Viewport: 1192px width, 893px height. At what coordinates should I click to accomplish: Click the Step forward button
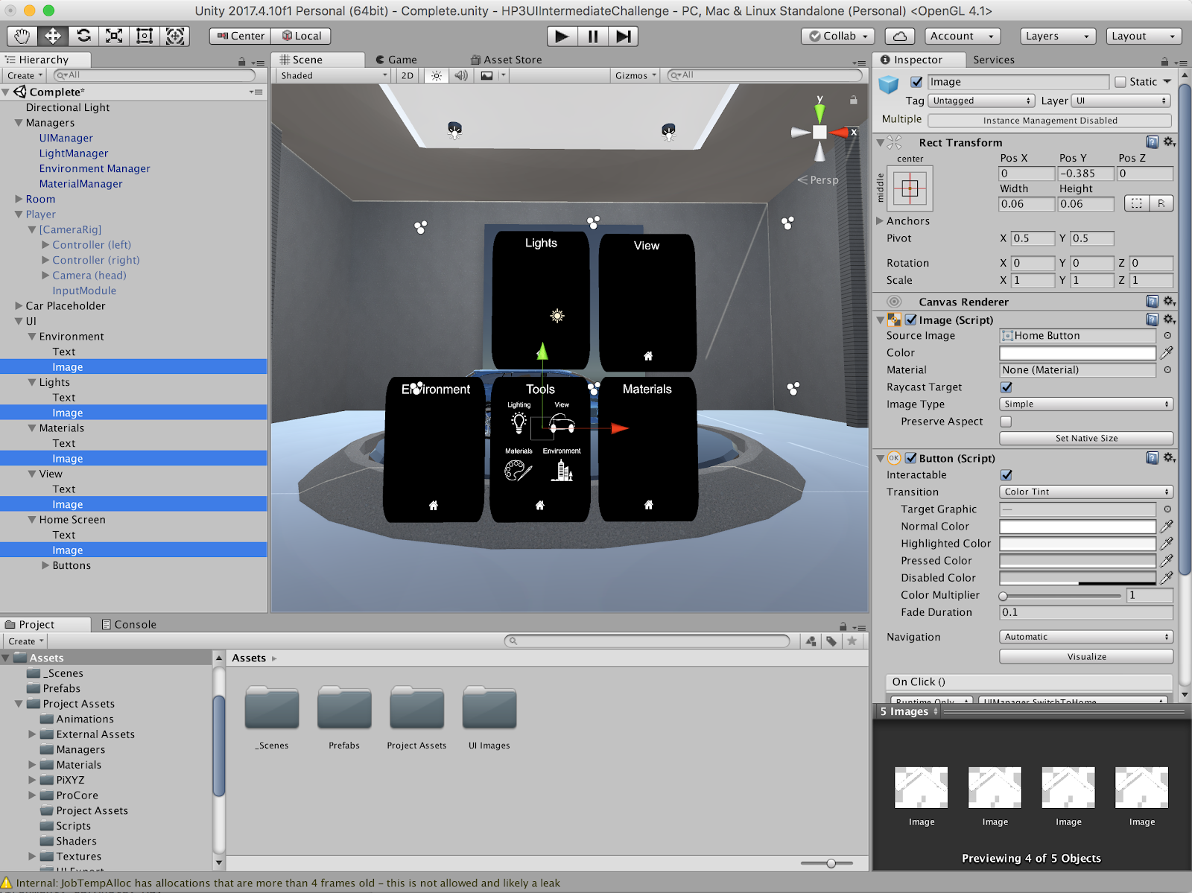(x=624, y=36)
